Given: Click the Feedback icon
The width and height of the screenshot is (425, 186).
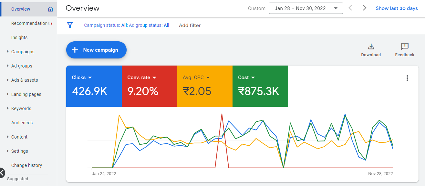Looking at the screenshot, I should click(x=405, y=46).
